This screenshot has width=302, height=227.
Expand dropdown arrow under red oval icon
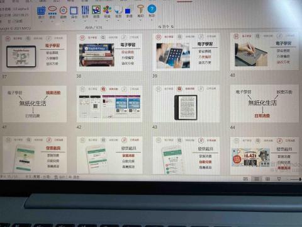[x=52, y=21]
